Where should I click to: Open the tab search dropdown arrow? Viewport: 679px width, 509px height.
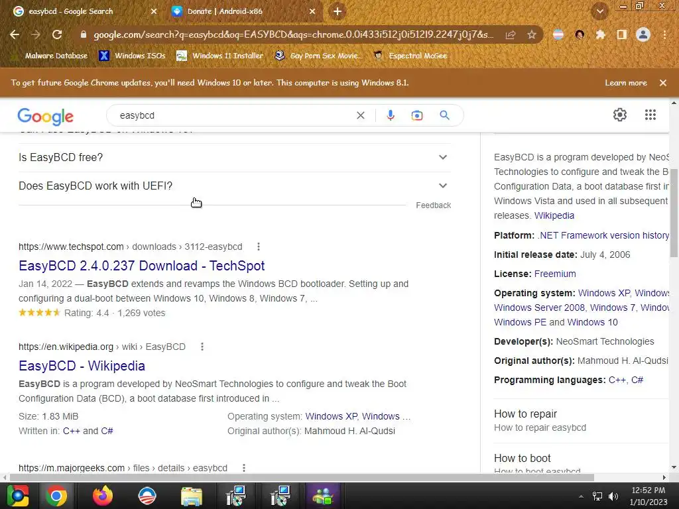(x=599, y=12)
